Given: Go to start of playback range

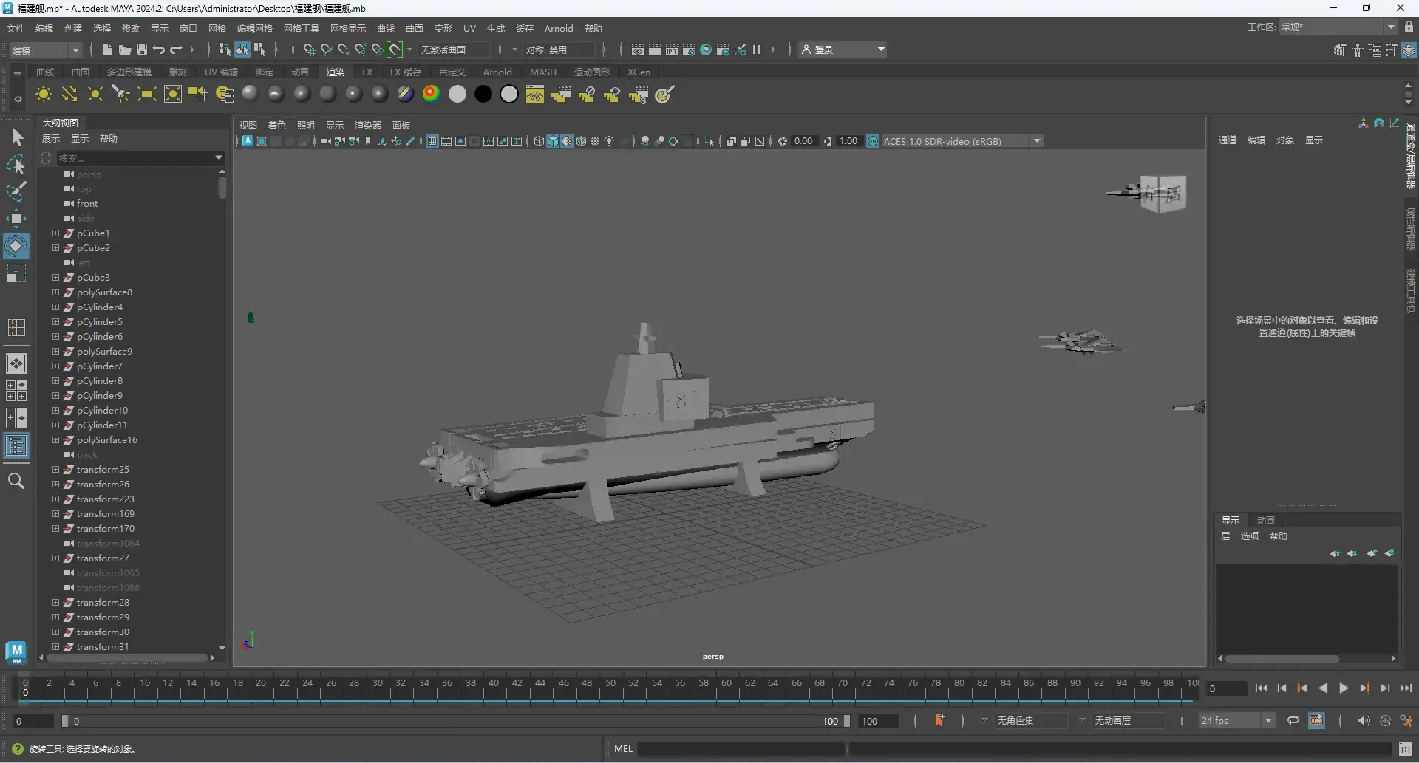Looking at the screenshot, I should point(1261,688).
